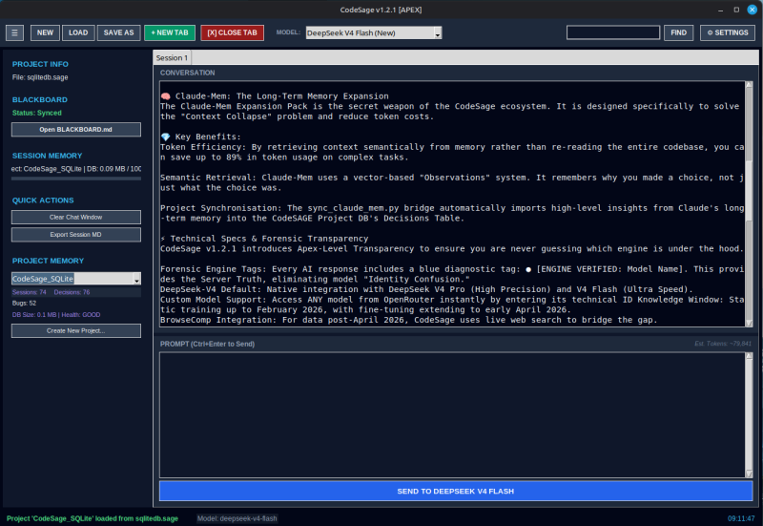
Task: Click the prompt scrollbar up arrow
Action: click(749, 356)
